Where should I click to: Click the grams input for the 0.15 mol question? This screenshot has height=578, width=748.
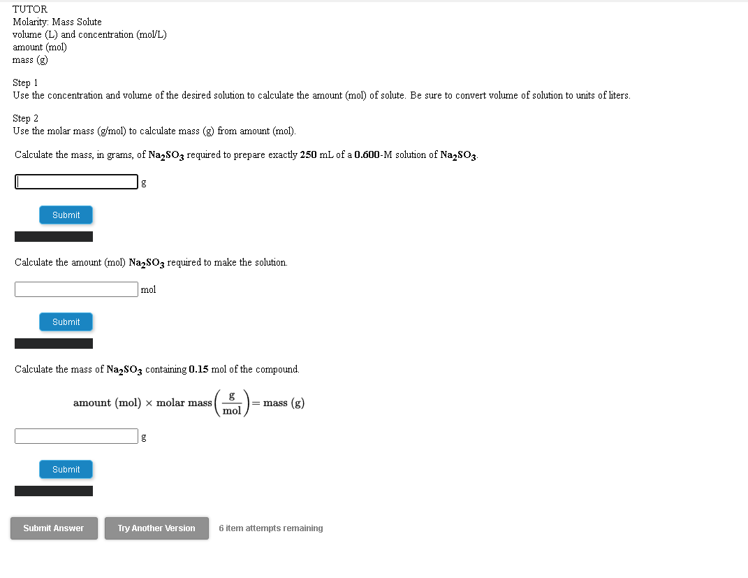click(x=76, y=435)
